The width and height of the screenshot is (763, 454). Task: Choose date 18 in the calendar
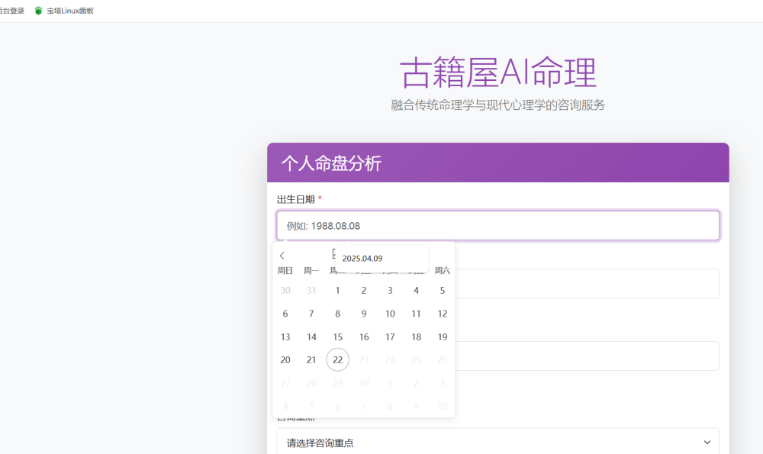pos(416,336)
